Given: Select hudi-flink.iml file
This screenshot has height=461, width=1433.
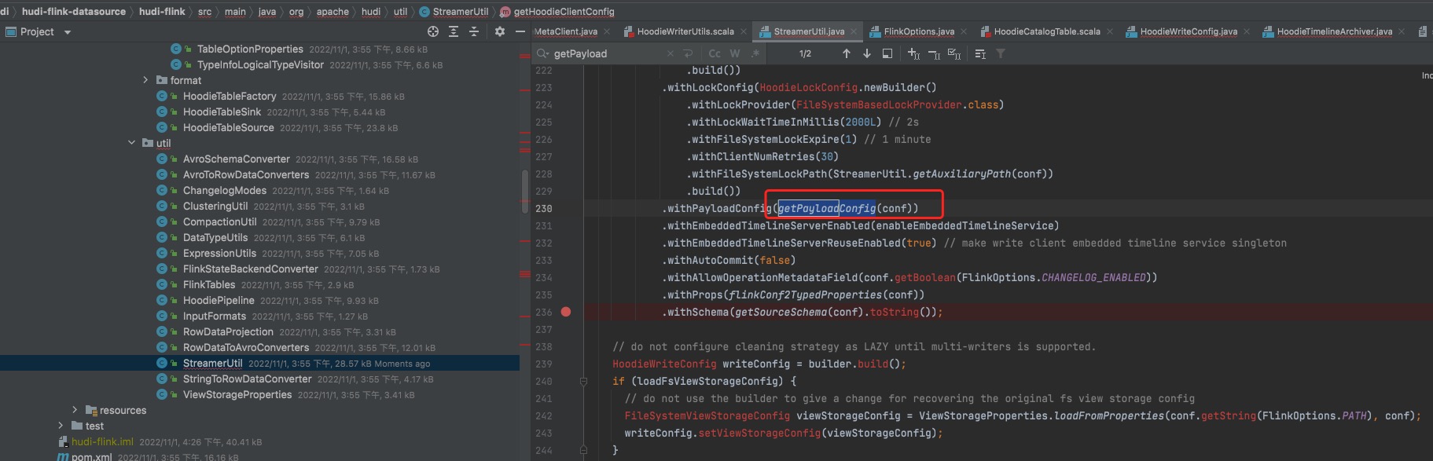Looking at the screenshot, I should tap(102, 441).
